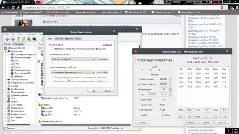Click Set Multiplier value stepper arrows

(170, 89)
